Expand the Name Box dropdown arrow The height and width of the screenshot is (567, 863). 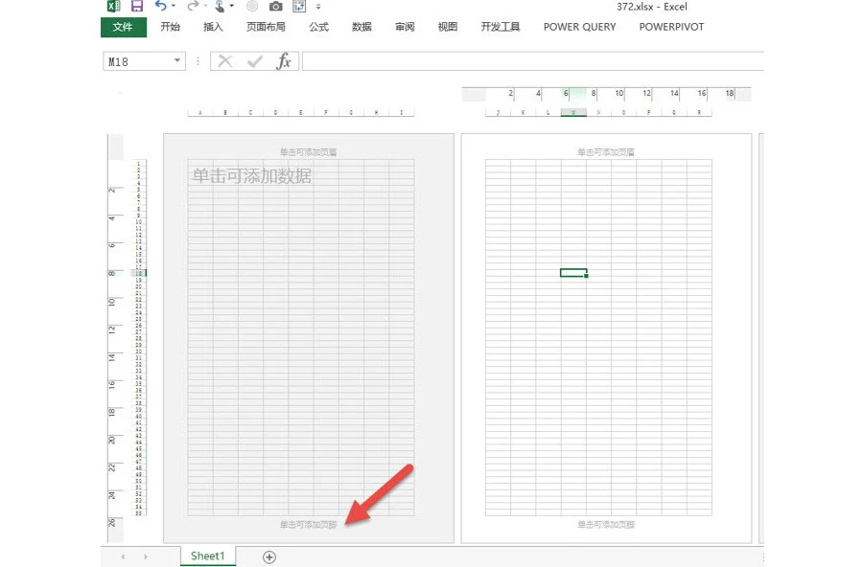177,60
